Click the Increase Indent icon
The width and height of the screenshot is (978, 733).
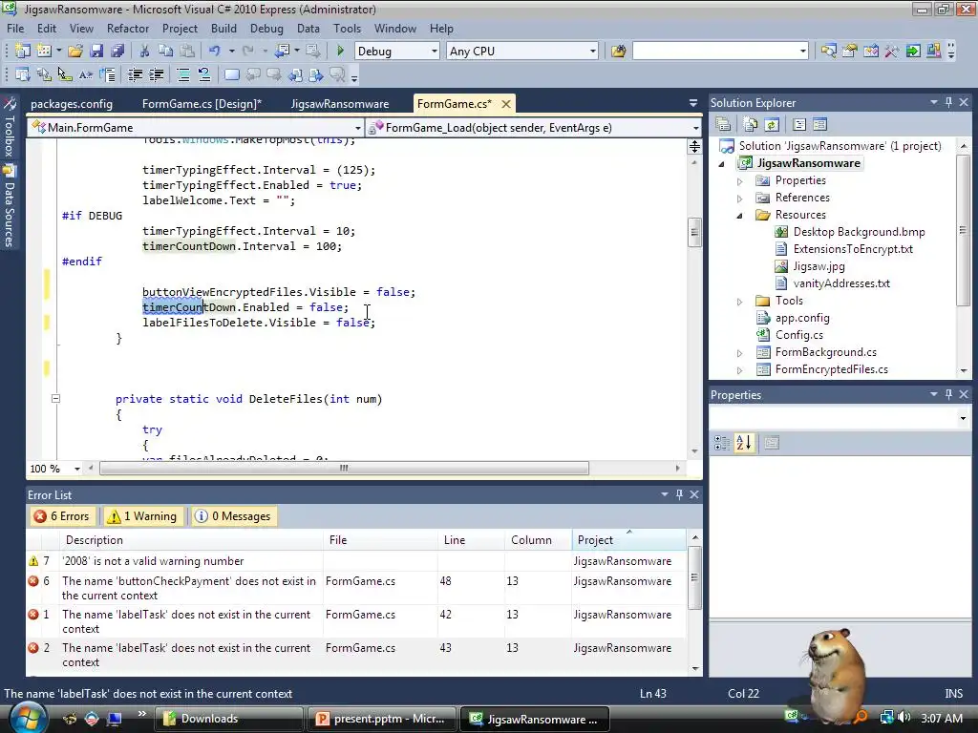pos(156,75)
